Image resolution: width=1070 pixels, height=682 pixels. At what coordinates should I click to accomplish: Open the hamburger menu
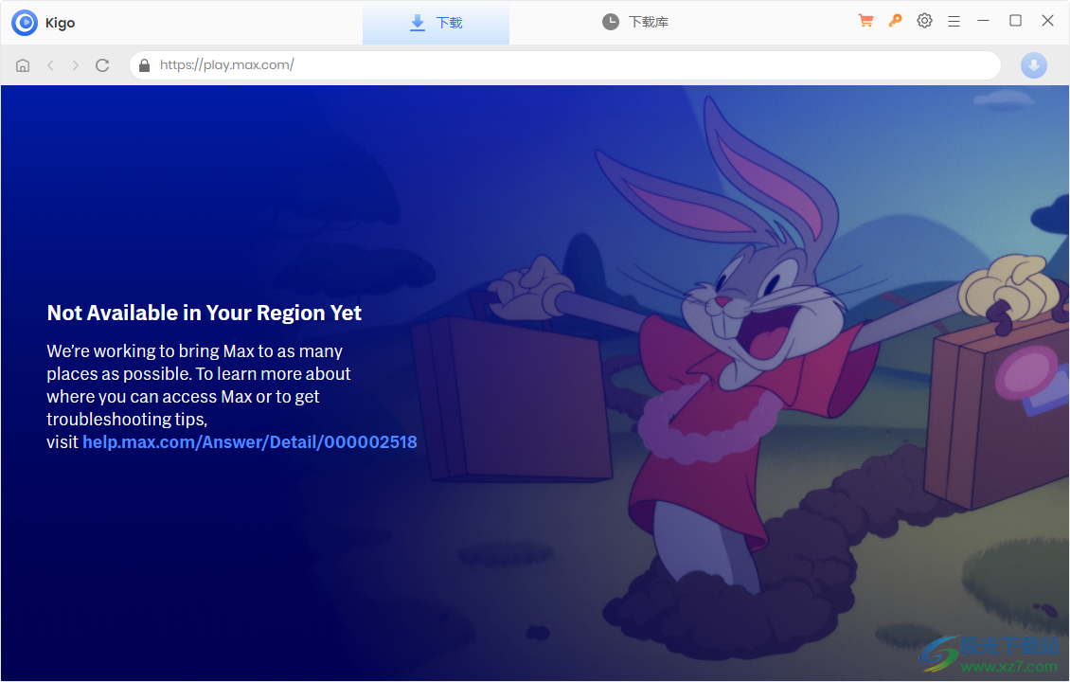(x=954, y=21)
